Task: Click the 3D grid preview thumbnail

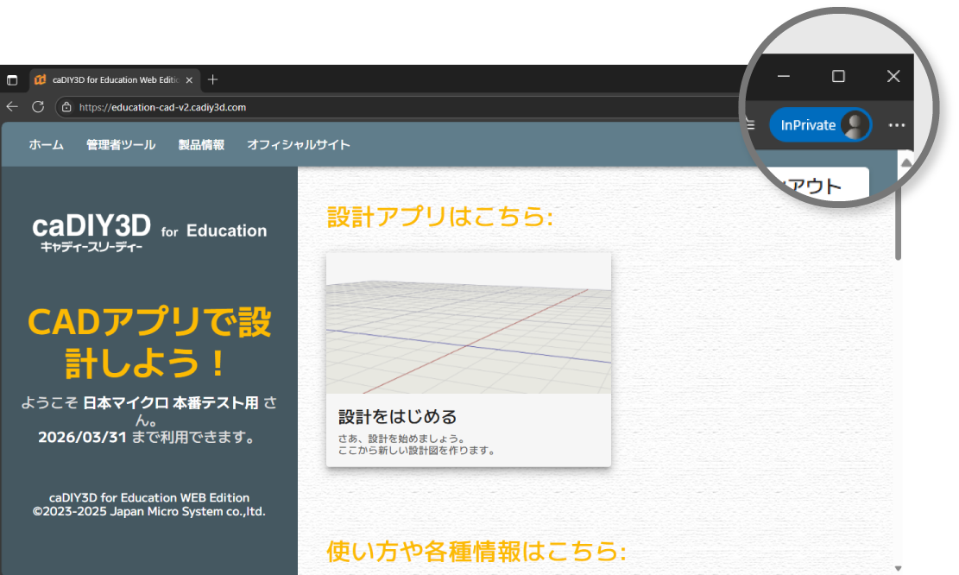Action: (469, 323)
